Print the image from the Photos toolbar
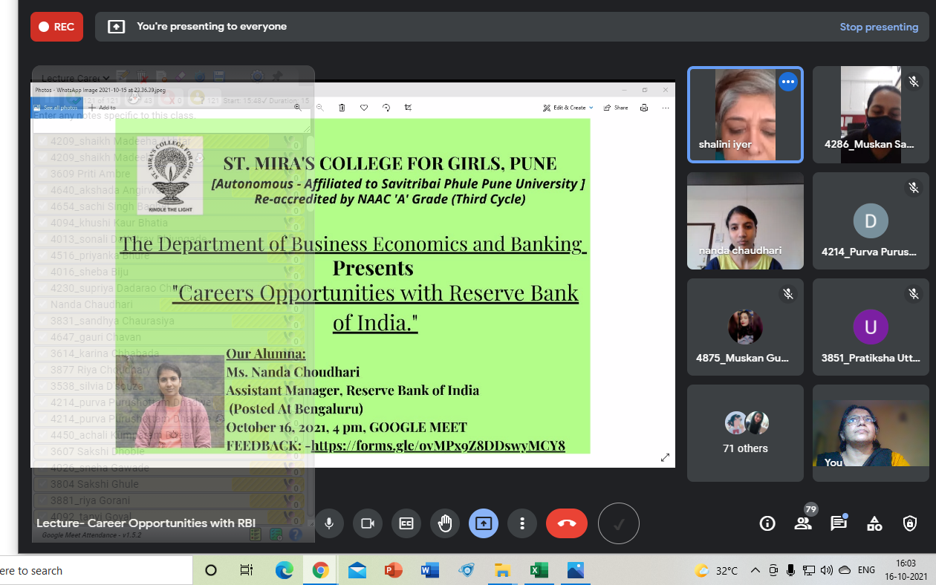Screen dimensions: 936x585 [645, 108]
